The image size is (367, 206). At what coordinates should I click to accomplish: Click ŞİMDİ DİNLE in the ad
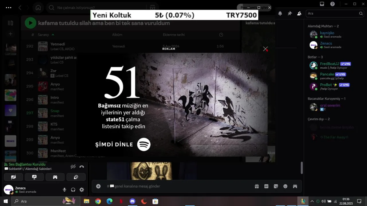[x=123, y=144]
